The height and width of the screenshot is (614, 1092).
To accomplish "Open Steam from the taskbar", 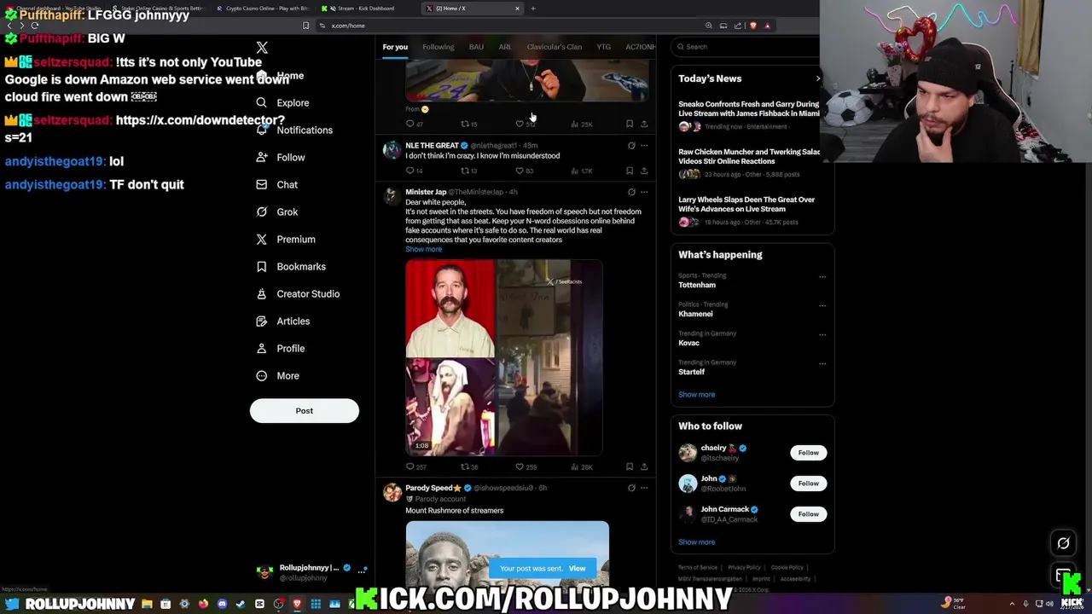I will coord(241,604).
